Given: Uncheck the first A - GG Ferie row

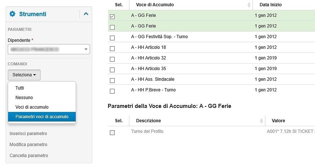Looking at the screenshot, I should pos(112,17).
